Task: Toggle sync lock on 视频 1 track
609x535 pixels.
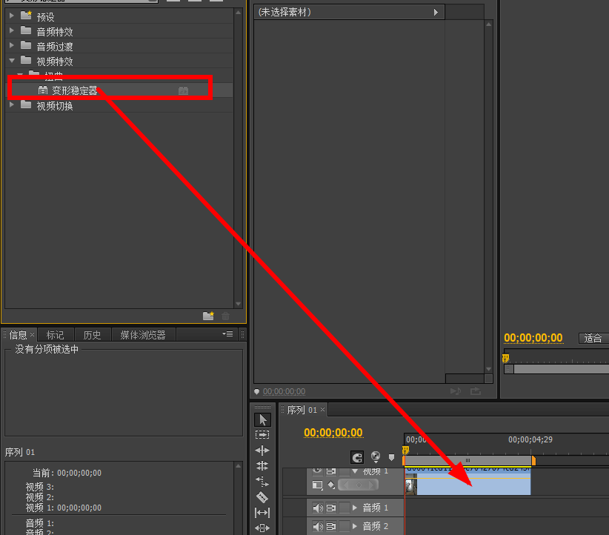Action: tap(331, 471)
